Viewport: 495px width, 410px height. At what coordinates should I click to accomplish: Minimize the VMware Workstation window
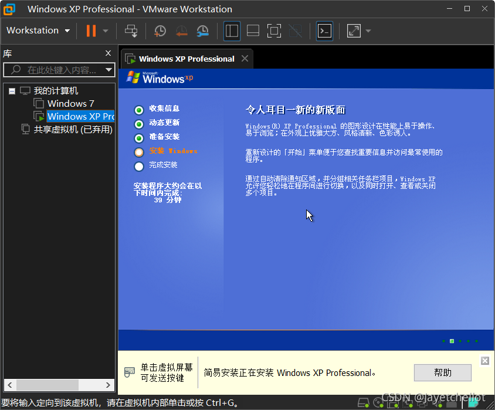click(449, 9)
